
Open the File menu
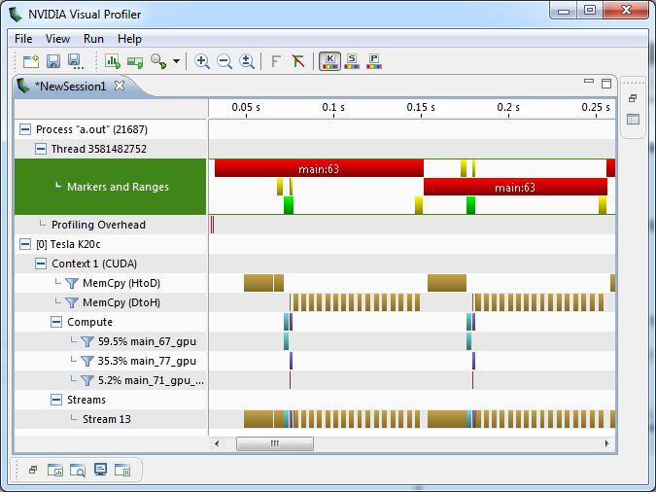click(23, 39)
